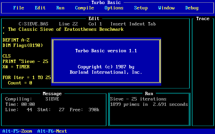Click the Insert mode indicator
Image resolution: width=215 pixels, height=134 pixels.
[118, 24]
